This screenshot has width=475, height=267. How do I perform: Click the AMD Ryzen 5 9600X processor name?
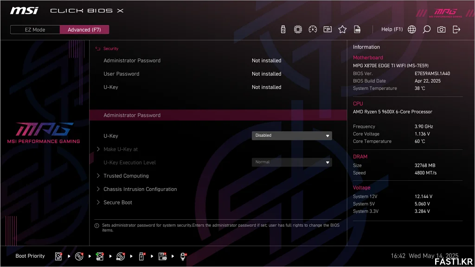392,112
